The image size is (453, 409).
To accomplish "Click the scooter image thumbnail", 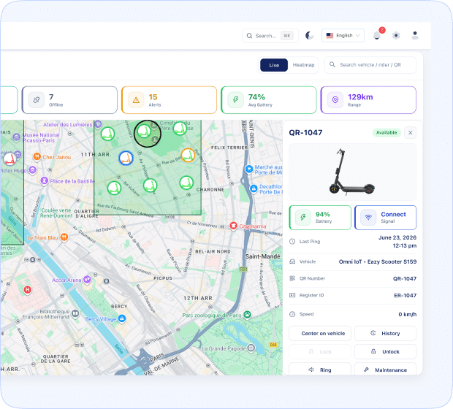I will [352, 172].
